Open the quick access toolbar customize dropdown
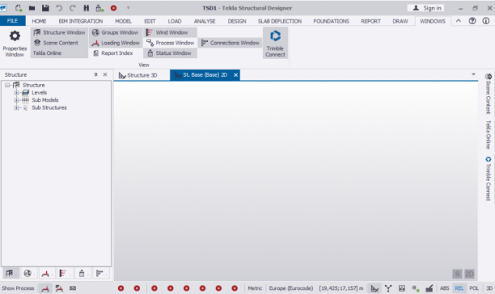Viewport: 495px width, 294px height. (x=128, y=8)
